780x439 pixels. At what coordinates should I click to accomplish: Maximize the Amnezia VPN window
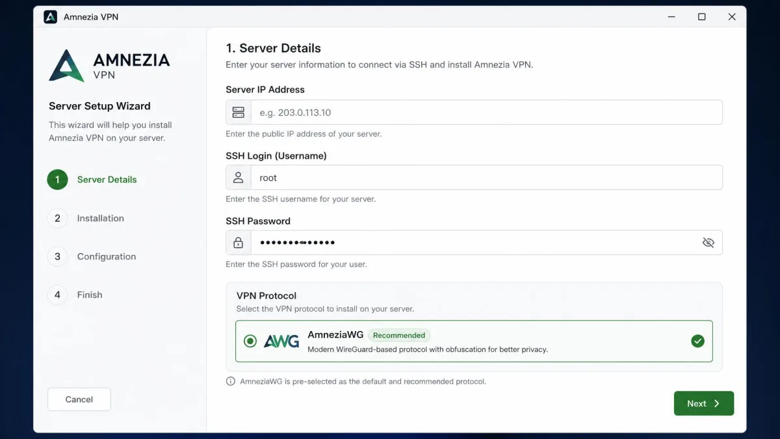tap(701, 17)
